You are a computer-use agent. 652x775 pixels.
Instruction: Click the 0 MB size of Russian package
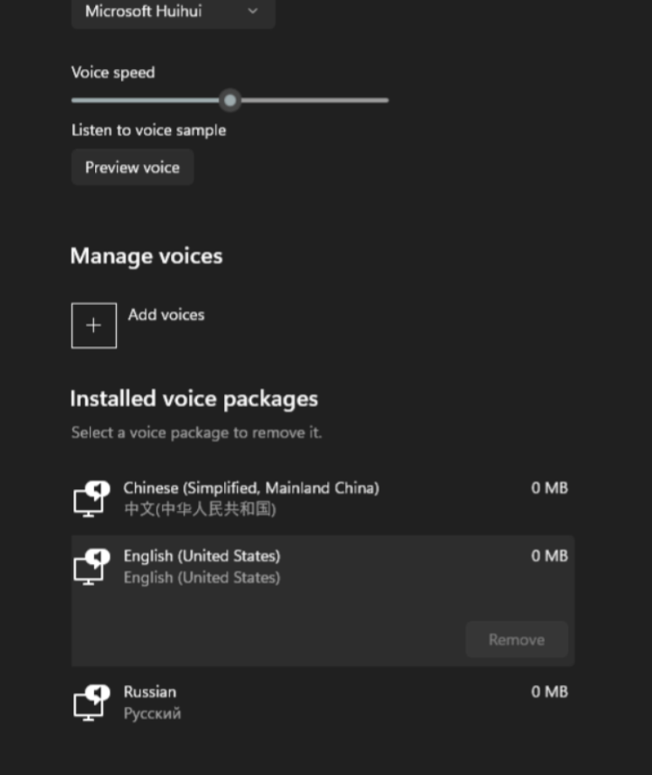[549, 692]
